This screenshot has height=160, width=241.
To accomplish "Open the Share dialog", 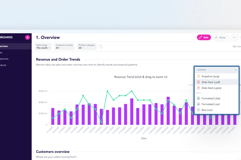I will [220, 37].
